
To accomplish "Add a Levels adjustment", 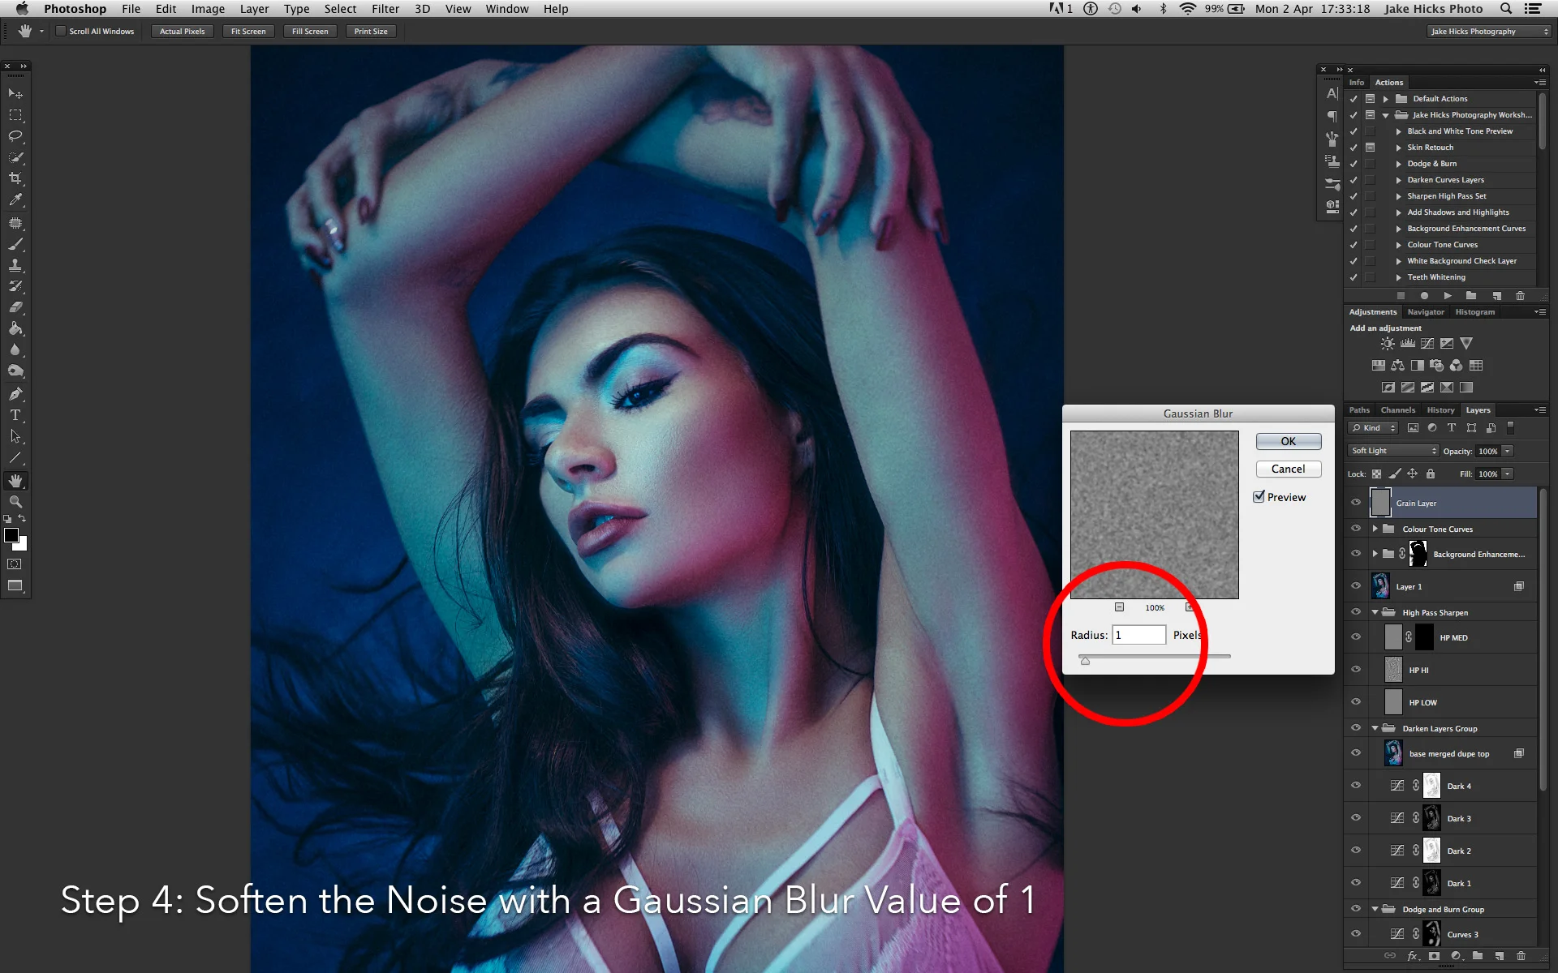I will pyautogui.click(x=1407, y=344).
